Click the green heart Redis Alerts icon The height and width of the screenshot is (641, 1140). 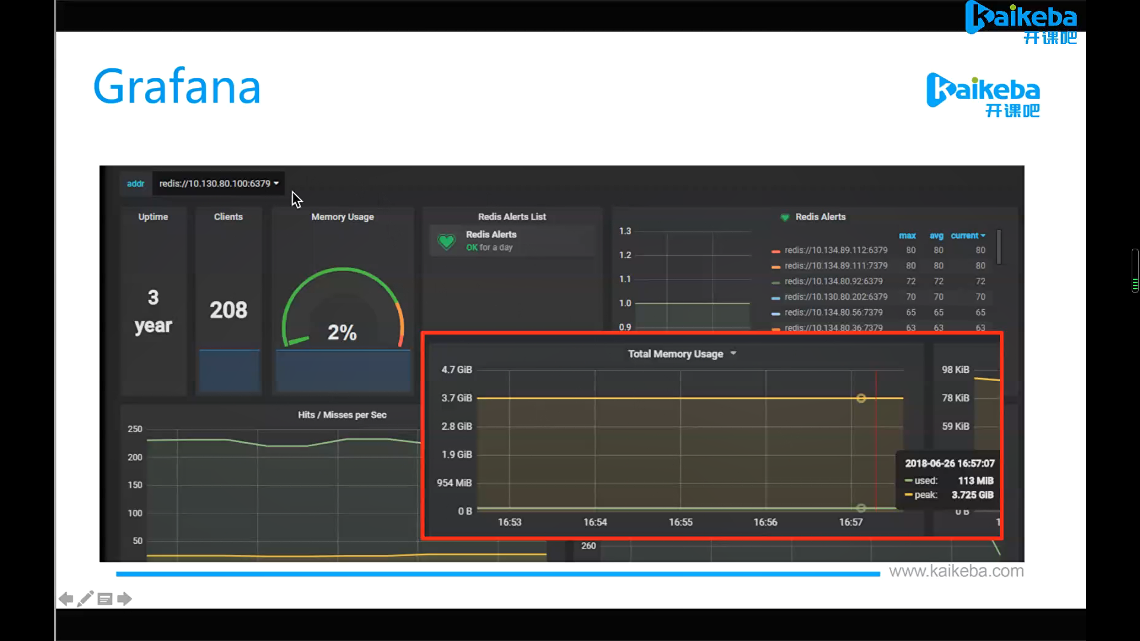tap(446, 241)
